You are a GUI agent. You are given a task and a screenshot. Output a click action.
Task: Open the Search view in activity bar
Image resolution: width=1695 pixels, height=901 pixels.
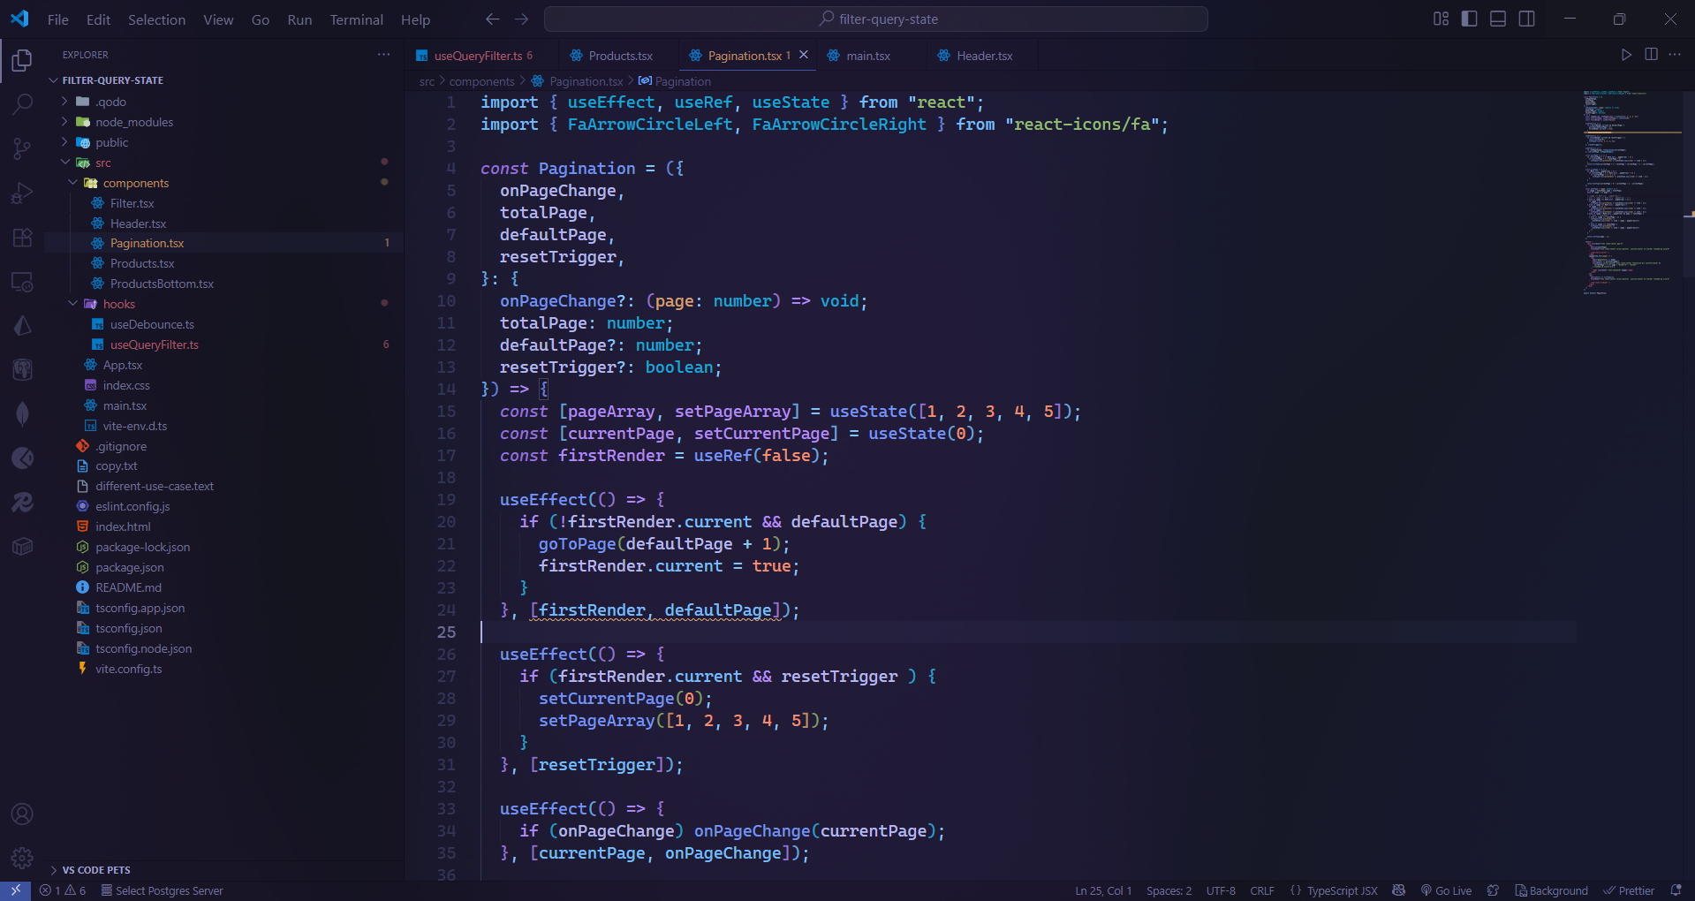22,103
